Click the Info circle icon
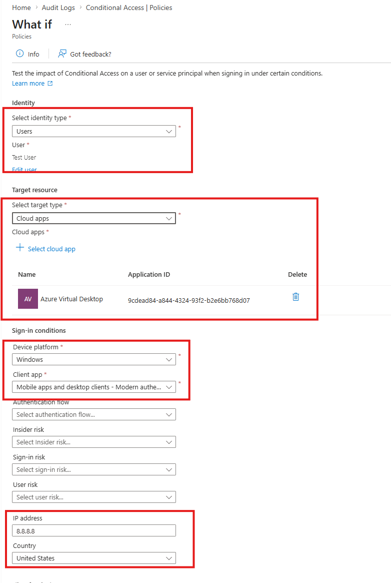 [19, 54]
